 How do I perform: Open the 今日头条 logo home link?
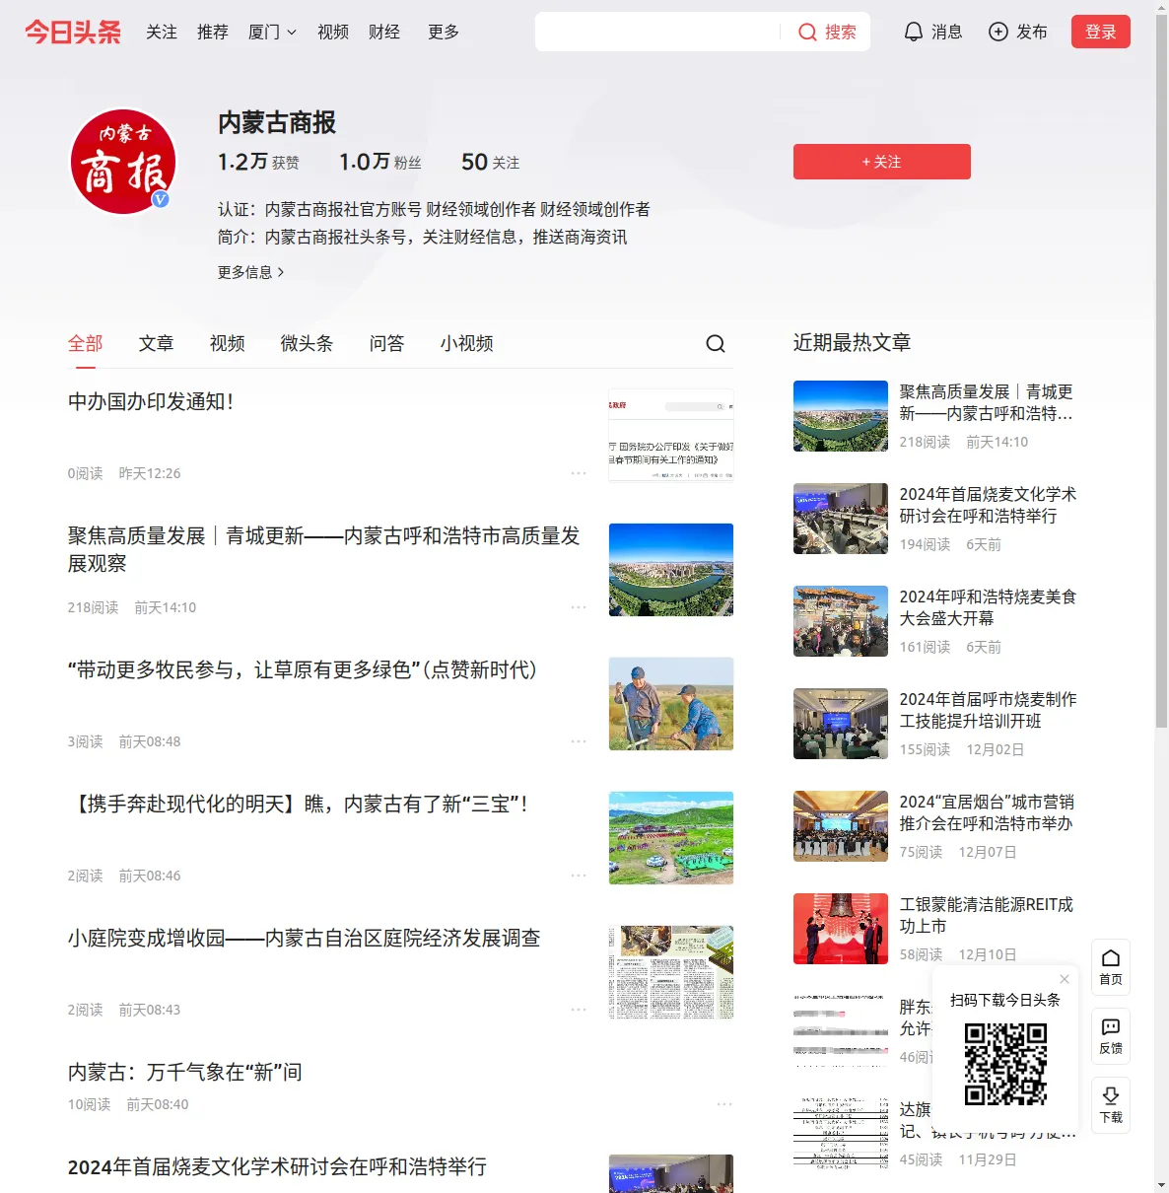point(73,32)
